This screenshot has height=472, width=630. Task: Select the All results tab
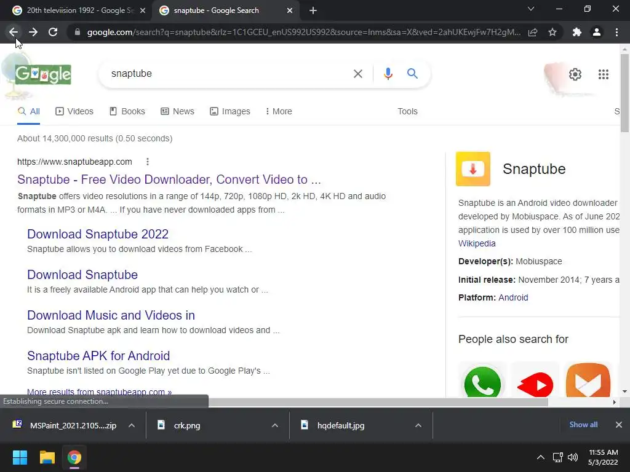point(28,112)
